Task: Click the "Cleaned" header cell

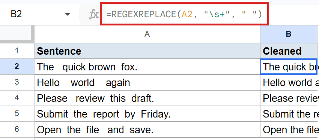Action: click(289, 51)
